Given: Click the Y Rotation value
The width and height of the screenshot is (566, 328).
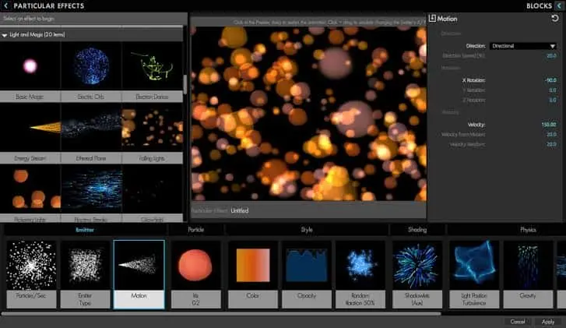Looking at the screenshot, I should 552,90.
